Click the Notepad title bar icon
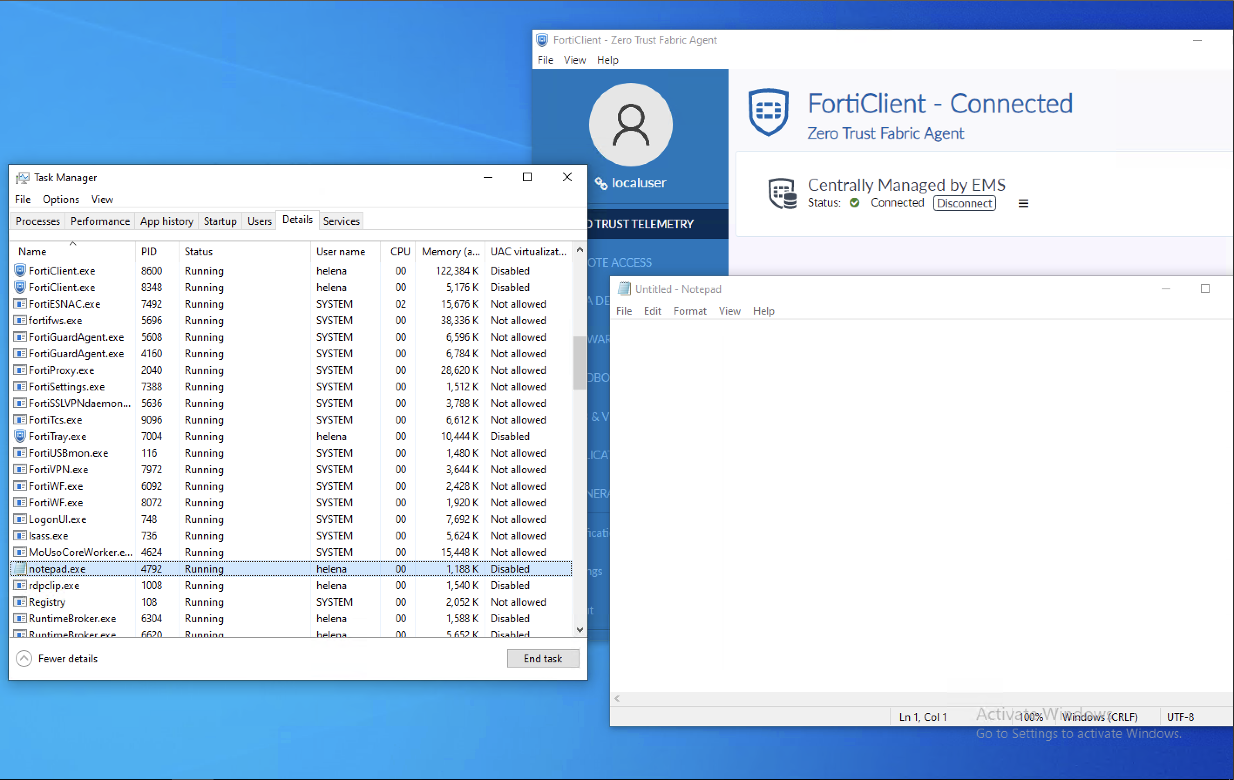 (624, 288)
